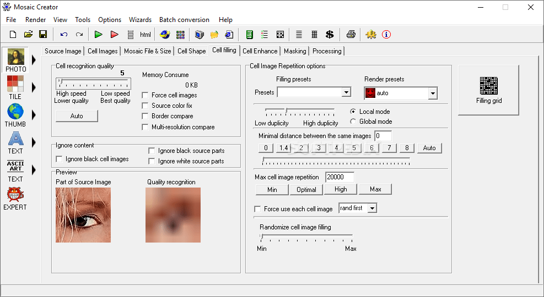Open the Wizards menu
544x297 pixels.
click(140, 20)
